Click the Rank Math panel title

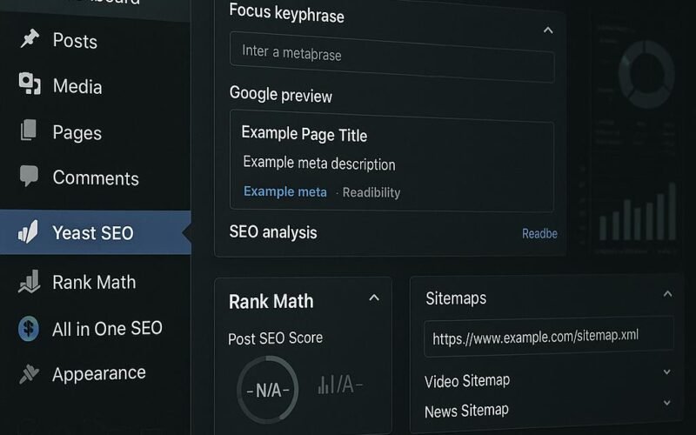click(x=271, y=301)
